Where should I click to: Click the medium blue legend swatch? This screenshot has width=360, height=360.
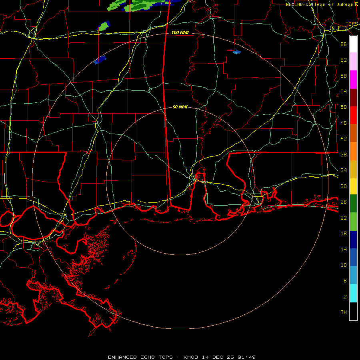click(x=353, y=257)
